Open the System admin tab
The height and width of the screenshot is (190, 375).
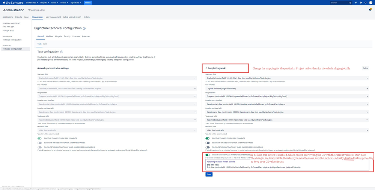coord(87,17)
